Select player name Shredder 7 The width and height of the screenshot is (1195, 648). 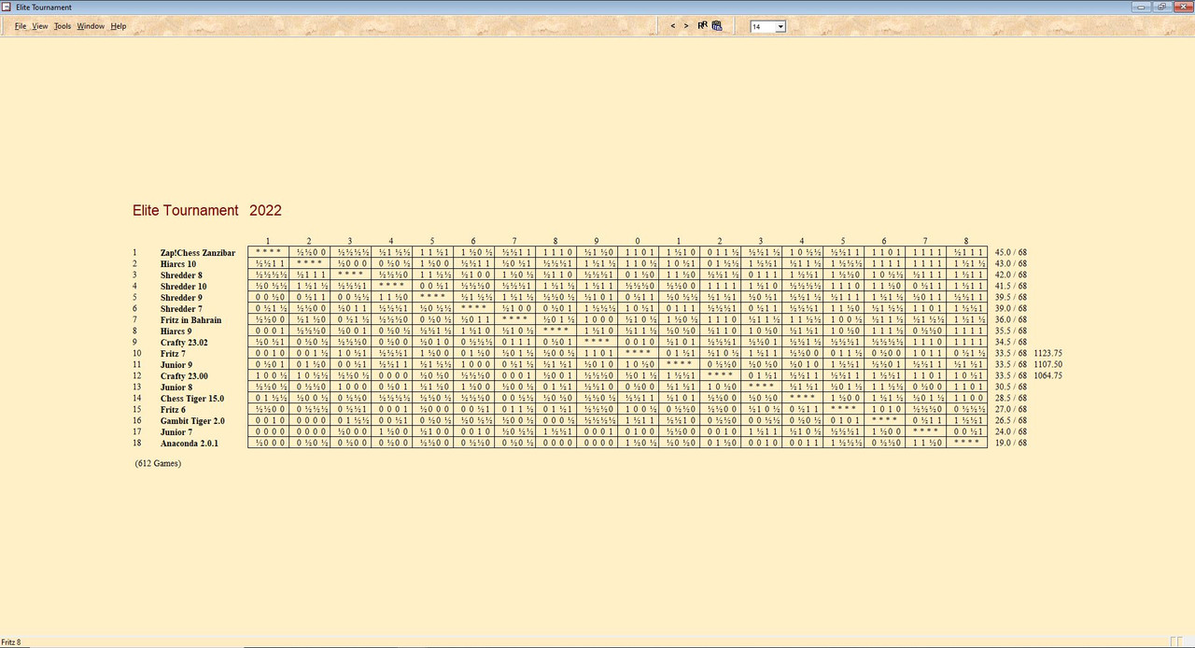[181, 309]
